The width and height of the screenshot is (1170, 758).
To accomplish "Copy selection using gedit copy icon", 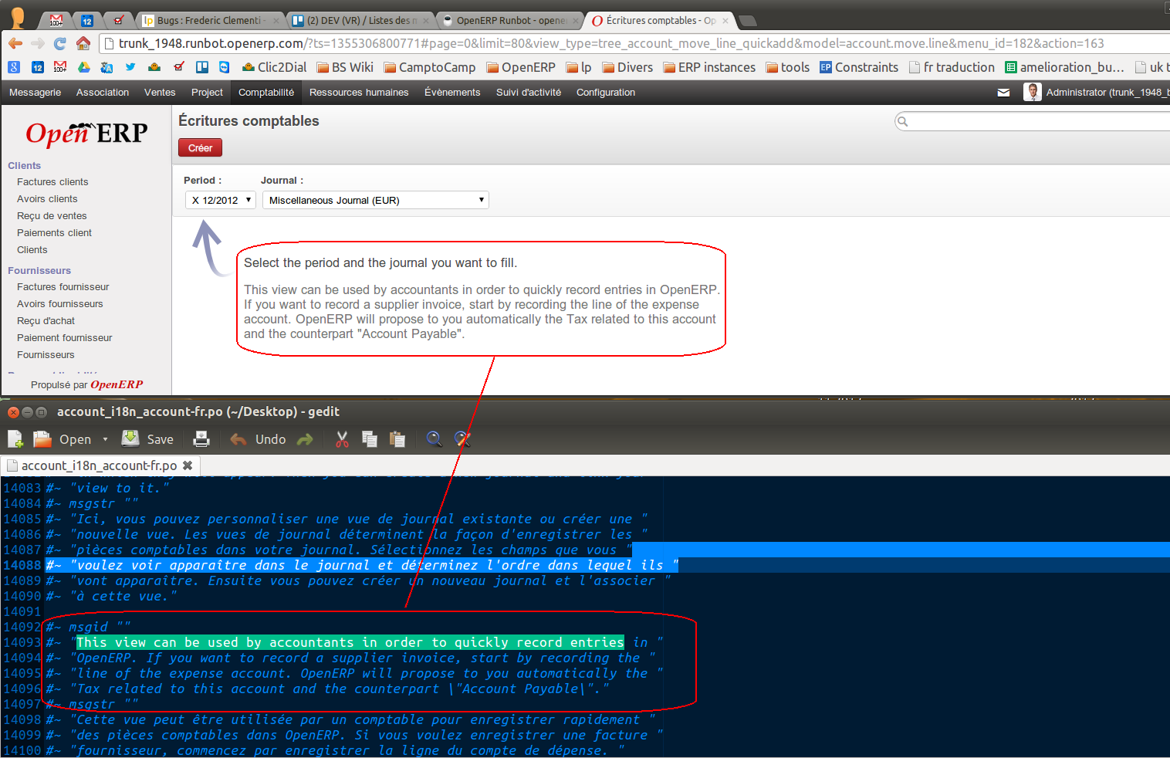I will coord(370,439).
